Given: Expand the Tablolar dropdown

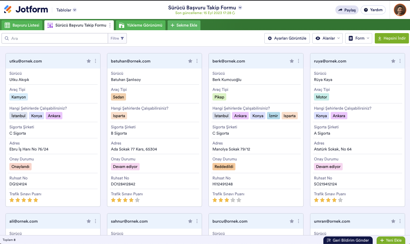Looking at the screenshot, I should click(x=66, y=10).
